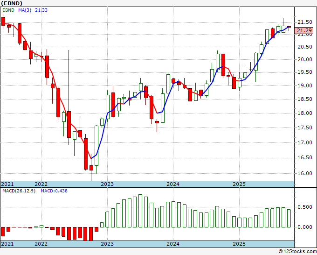The image size is (317, 255).
Task: Click the 17.00 price axis label
Action: pos(305,142)
